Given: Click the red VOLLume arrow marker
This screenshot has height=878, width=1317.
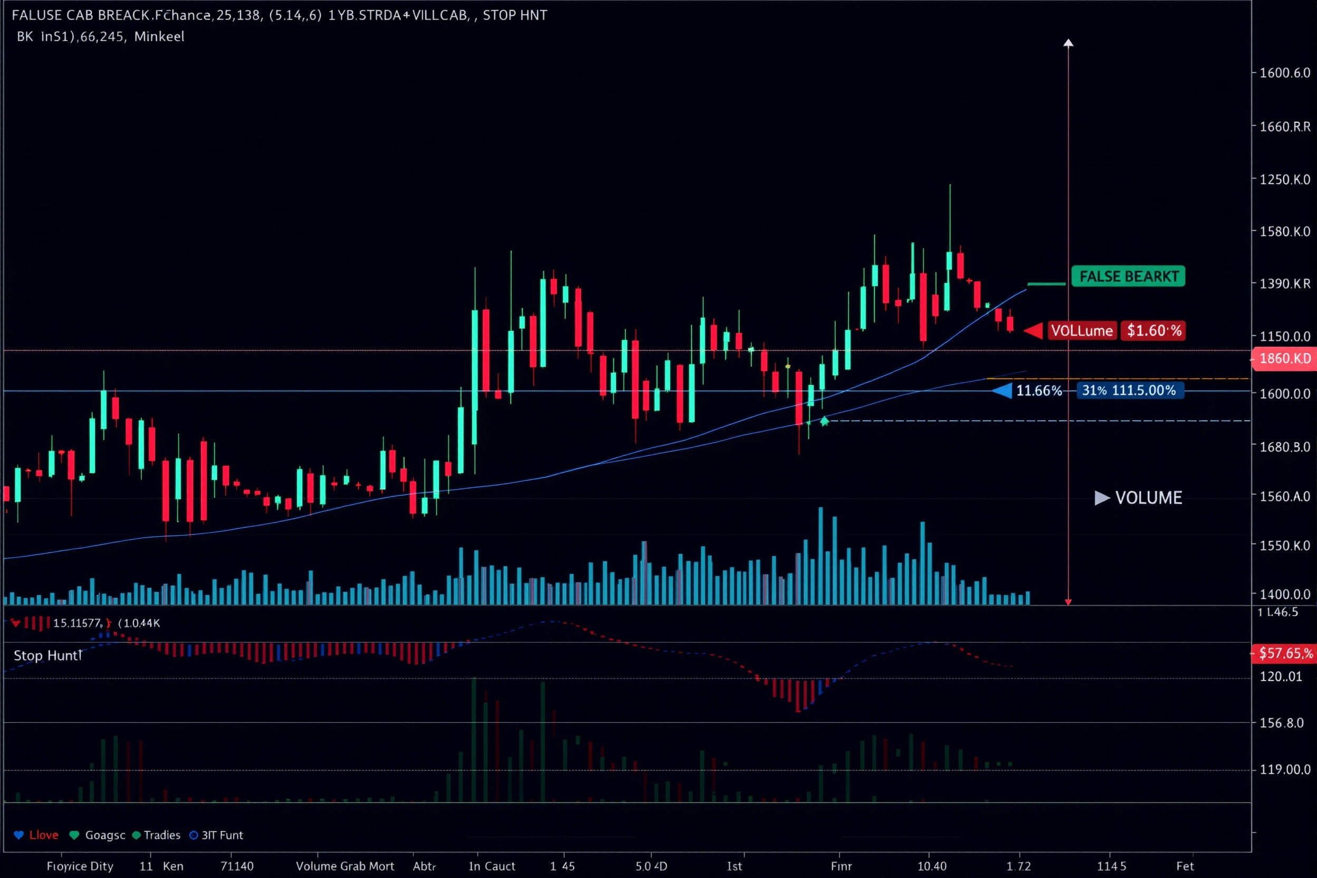Looking at the screenshot, I should (1034, 331).
